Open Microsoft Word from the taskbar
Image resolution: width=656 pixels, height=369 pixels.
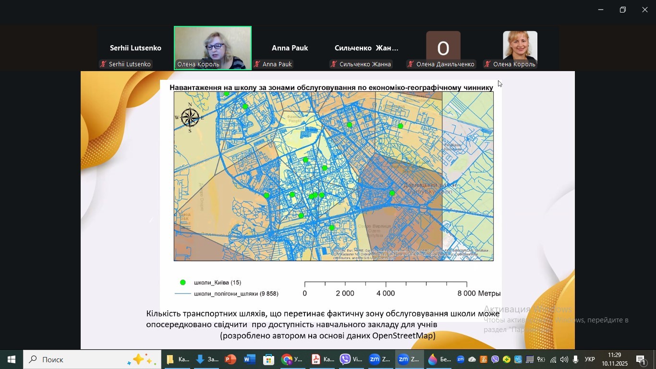point(249,359)
